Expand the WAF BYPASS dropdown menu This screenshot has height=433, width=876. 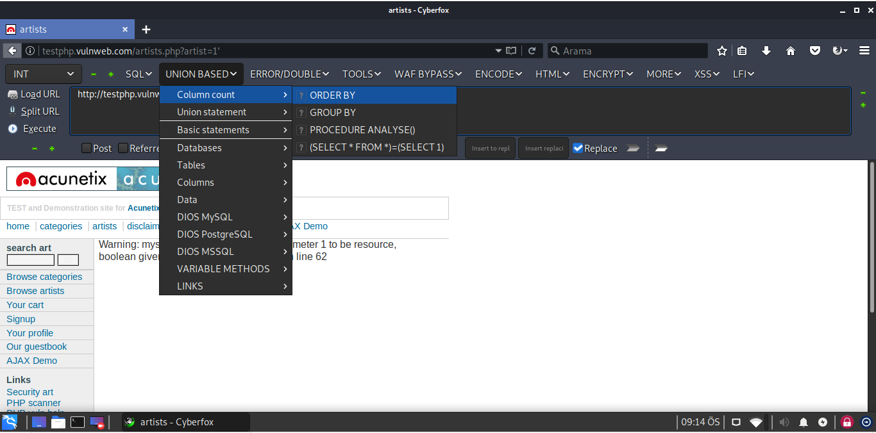[428, 74]
